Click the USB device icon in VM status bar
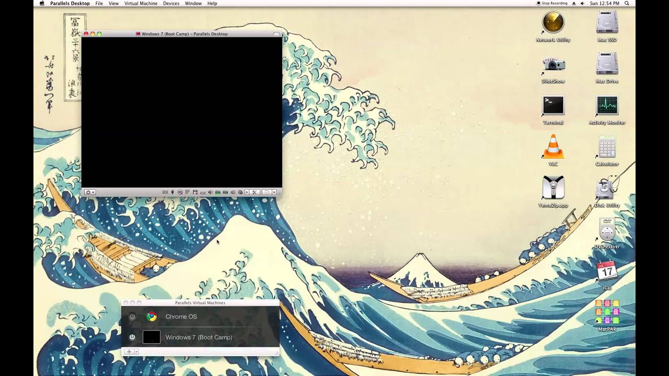The height and width of the screenshot is (376, 669). pos(172,192)
